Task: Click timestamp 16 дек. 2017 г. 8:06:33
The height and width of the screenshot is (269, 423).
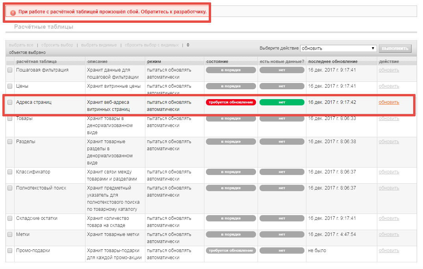Action: [332, 118]
